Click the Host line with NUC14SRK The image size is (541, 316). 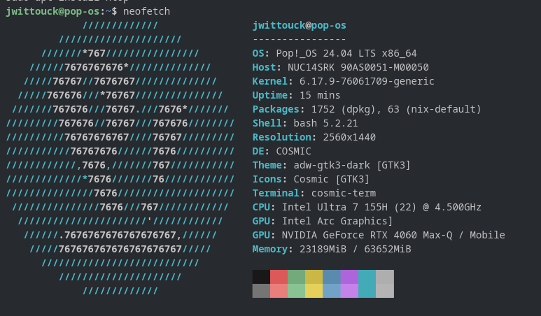click(x=340, y=68)
